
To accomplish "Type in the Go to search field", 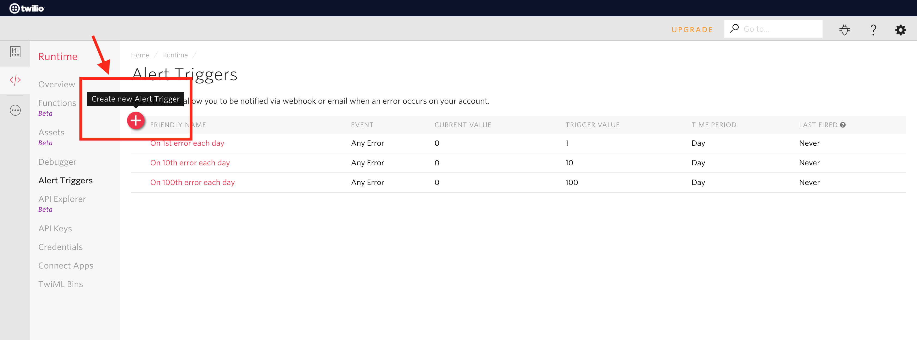I will pos(780,29).
